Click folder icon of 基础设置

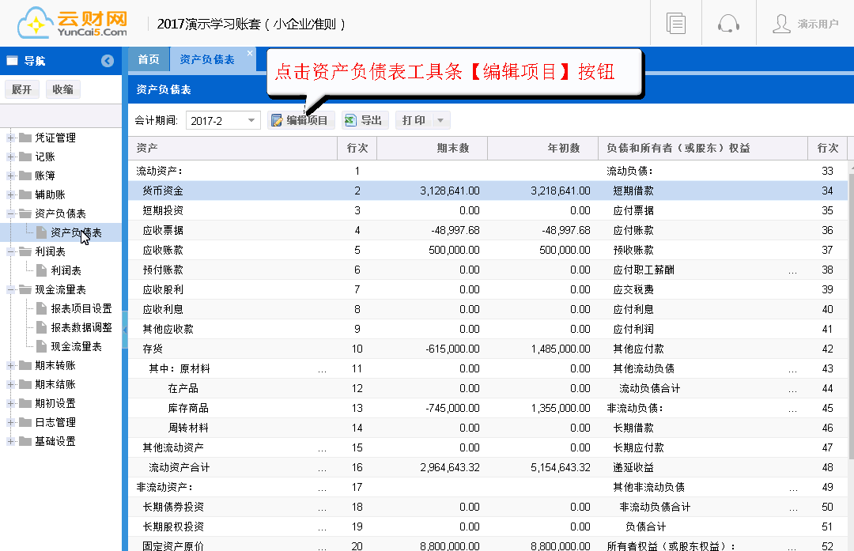pos(25,442)
